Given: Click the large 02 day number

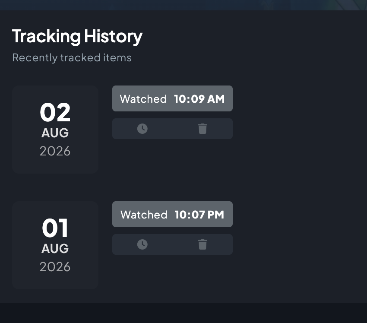Looking at the screenshot, I should 55,112.
